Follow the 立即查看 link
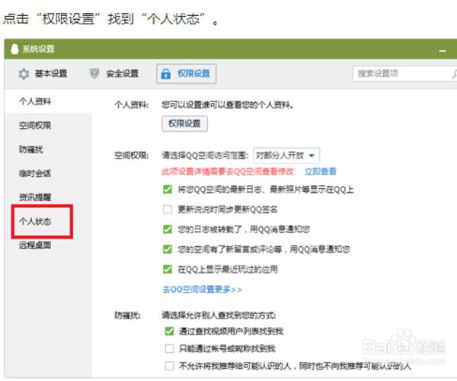 [321, 171]
